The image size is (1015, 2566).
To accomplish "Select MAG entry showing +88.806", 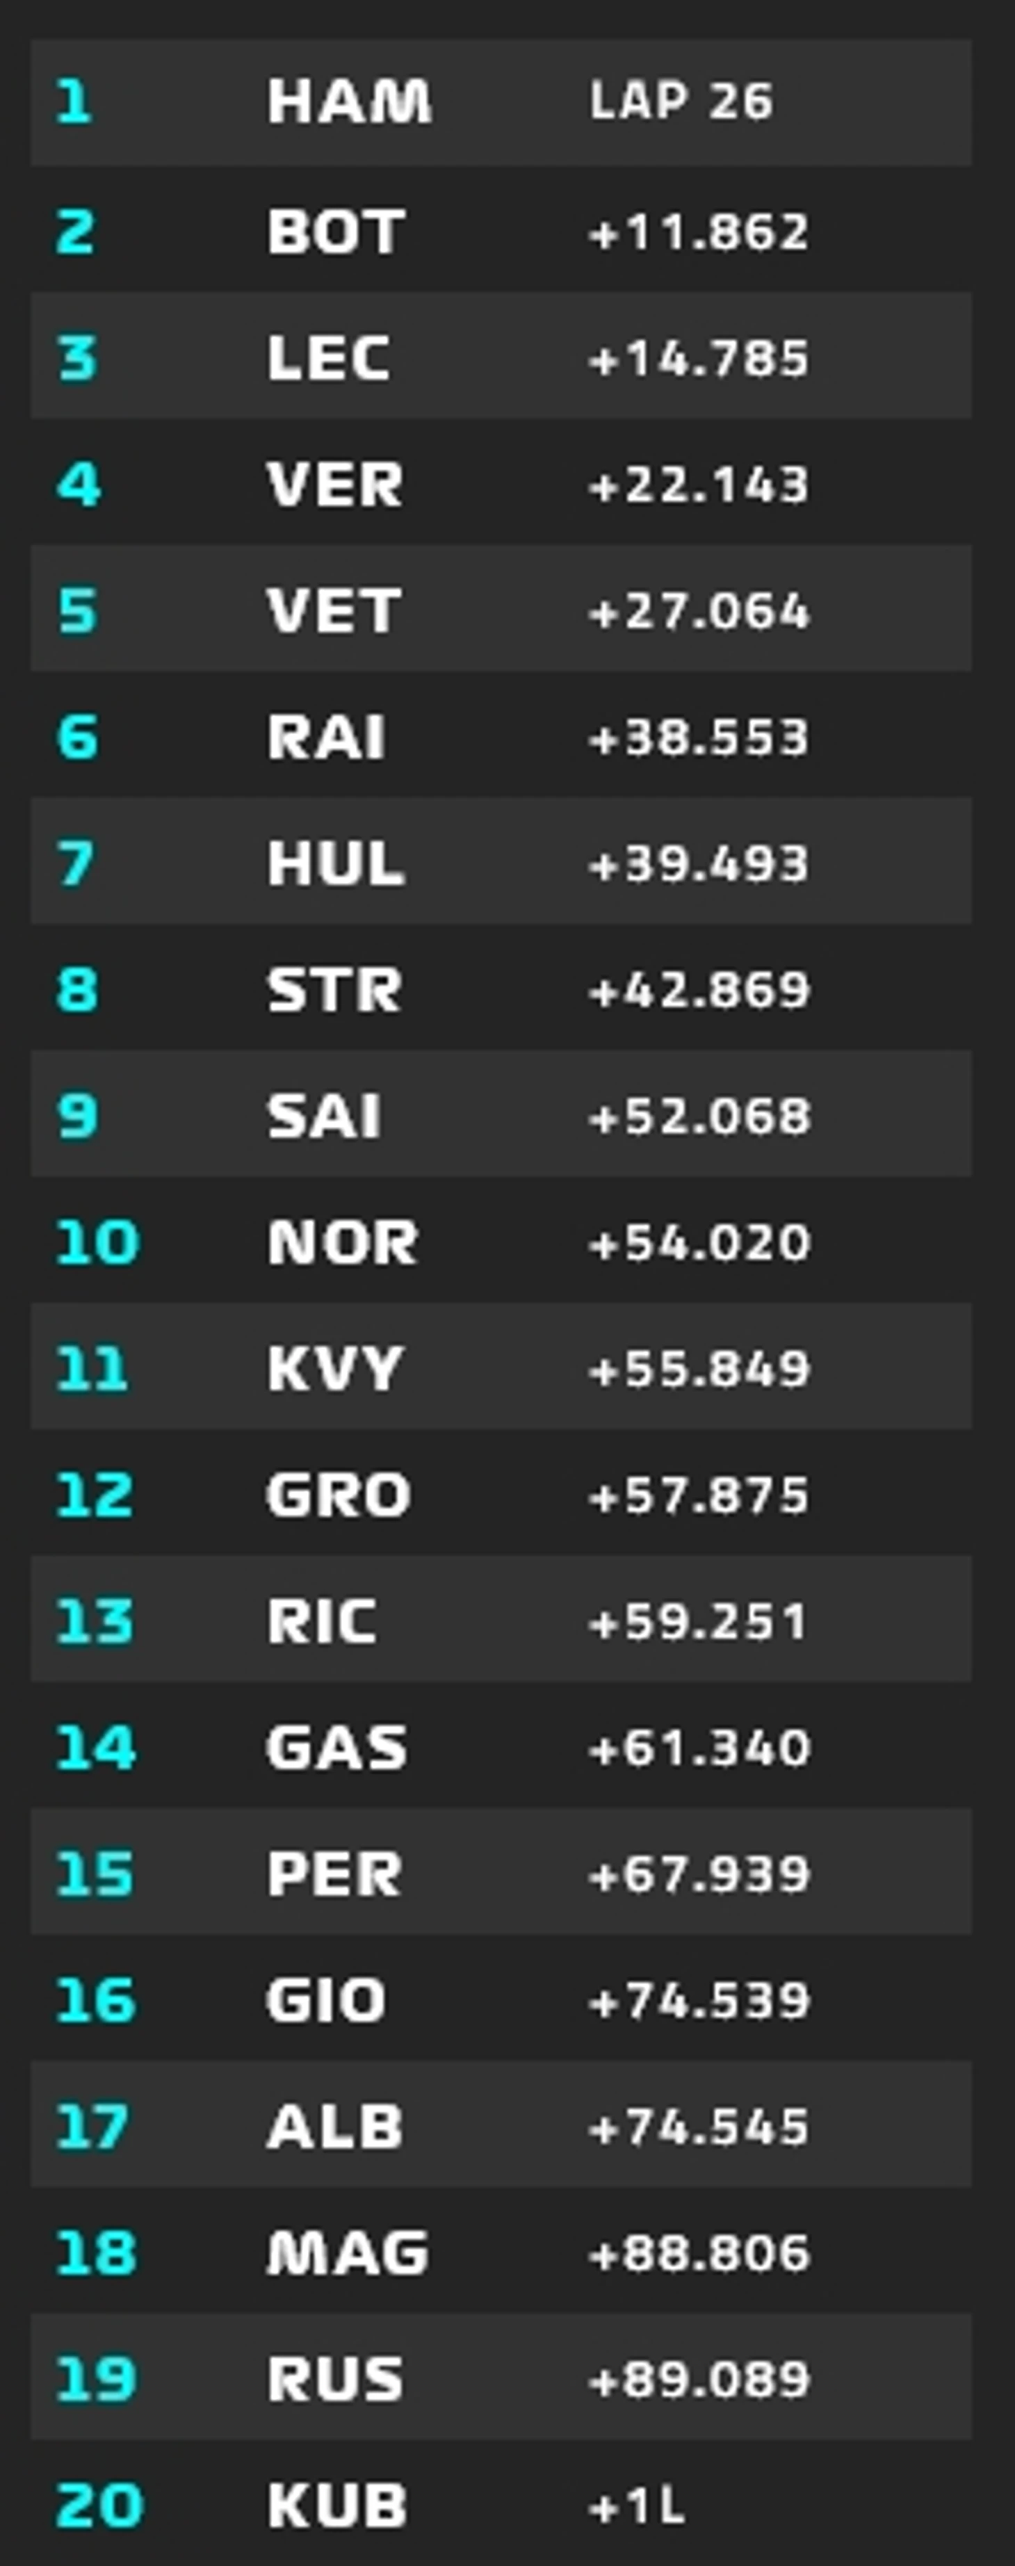I will (501, 2249).
